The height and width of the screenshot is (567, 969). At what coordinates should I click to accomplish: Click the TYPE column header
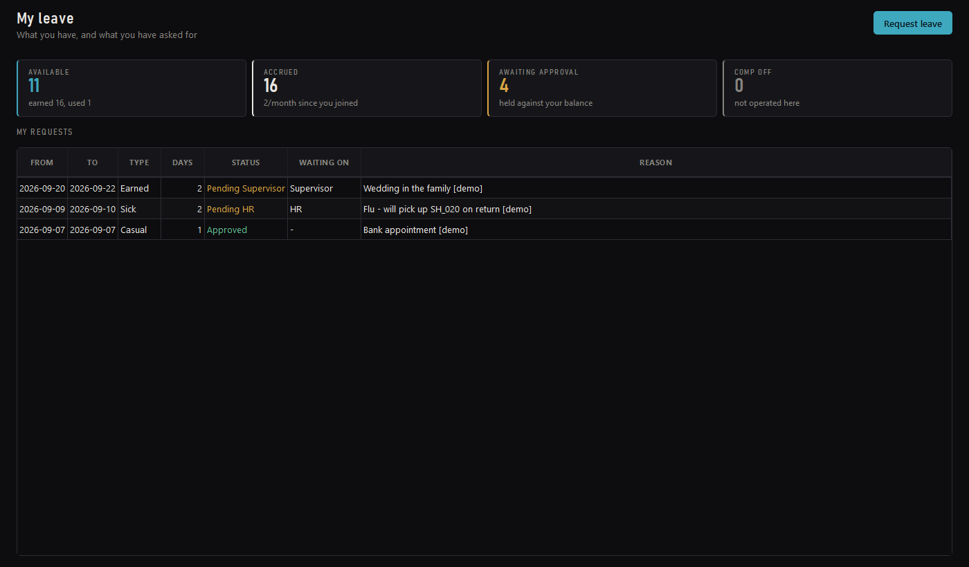pos(139,162)
